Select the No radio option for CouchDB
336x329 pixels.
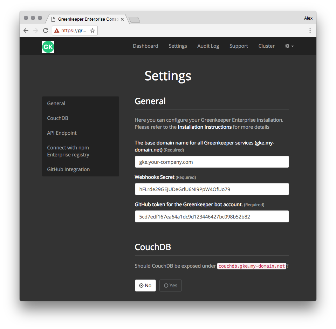click(145, 286)
